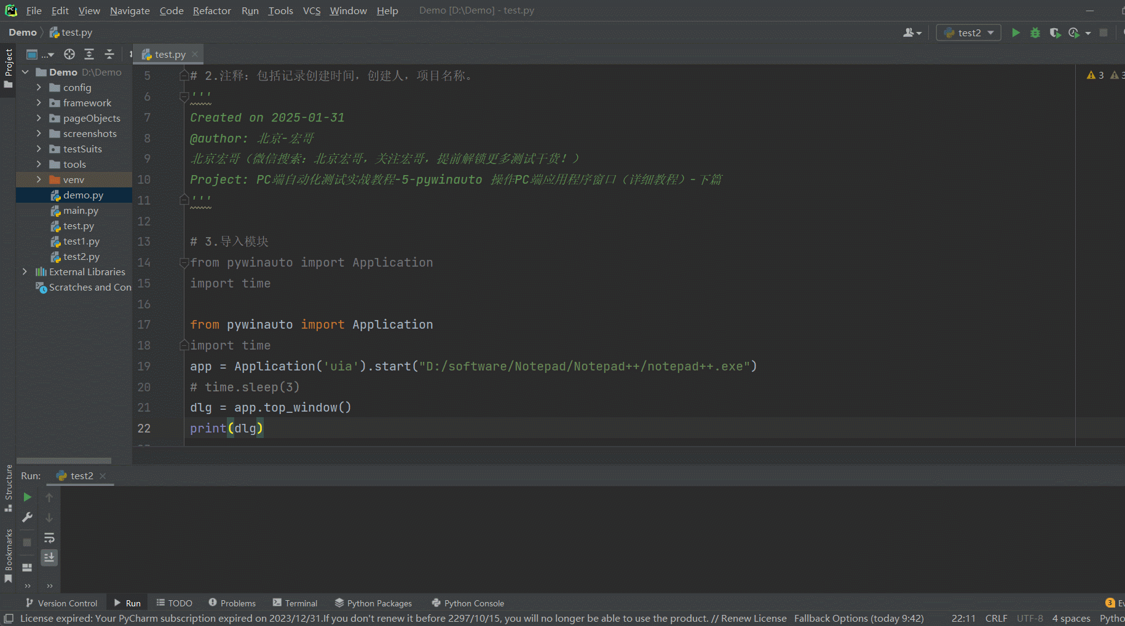
Task: Start debugging test2 with bug icon
Action: pos(1035,33)
